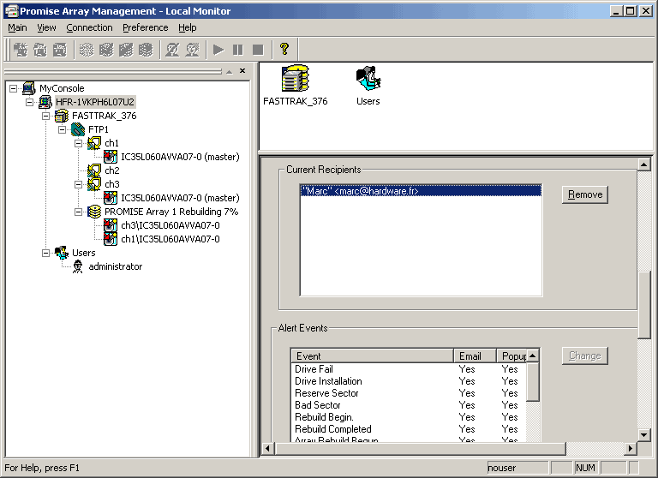Select the FASTTRAK_376 controller icon in the tree
Screen dimensions: 658x478
62,116
